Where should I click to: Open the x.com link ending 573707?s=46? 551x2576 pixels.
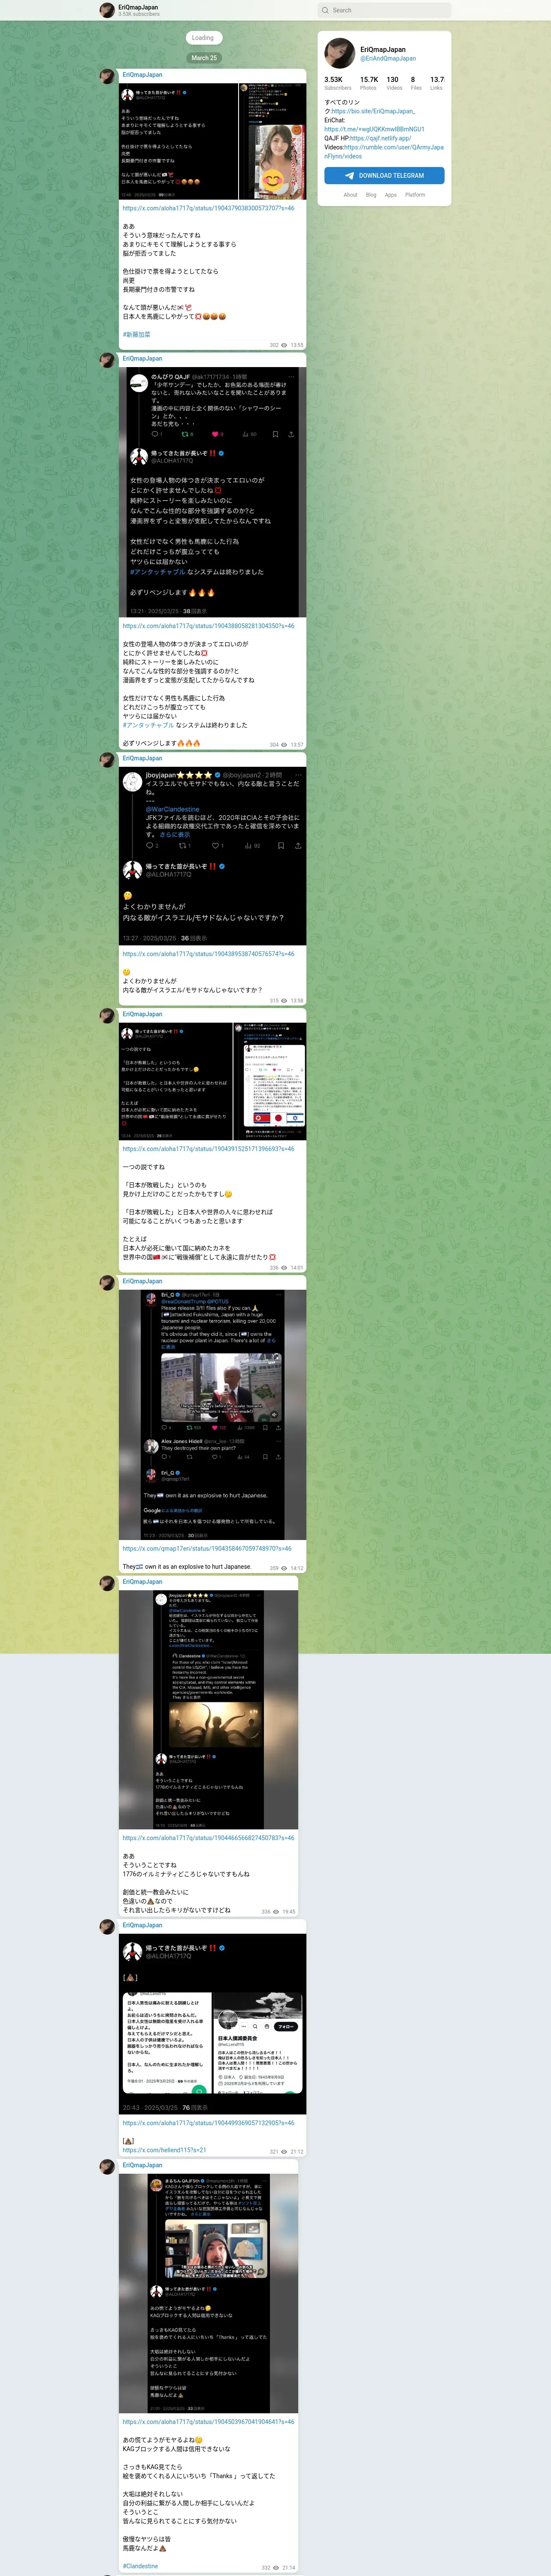pos(208,208)
